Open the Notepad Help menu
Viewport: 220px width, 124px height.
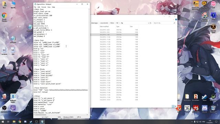(53, 7)
